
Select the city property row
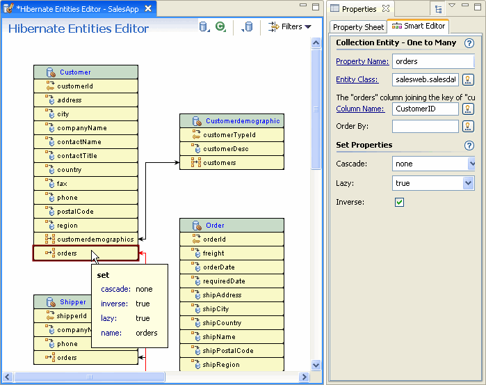[86, 114]
